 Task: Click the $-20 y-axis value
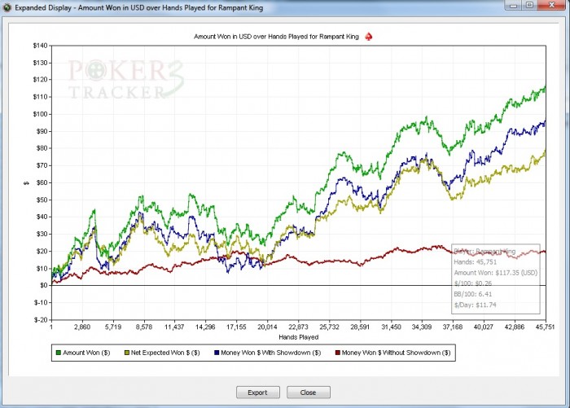click(x=41, y=319)
